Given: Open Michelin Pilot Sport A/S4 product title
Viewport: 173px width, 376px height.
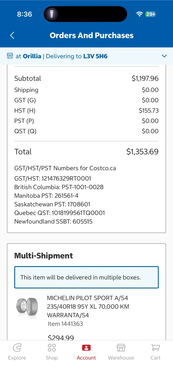Looking at the screenshot, I should pyautogui.click(x=88, y=307).
